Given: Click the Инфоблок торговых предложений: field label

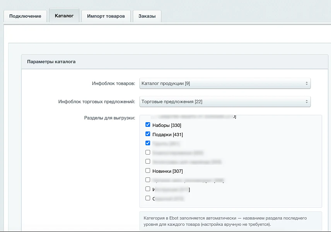Looking at the screenshot, I should [x=97, y=102].
